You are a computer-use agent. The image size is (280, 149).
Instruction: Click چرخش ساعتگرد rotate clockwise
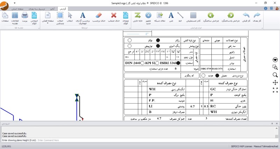click(x=211, y=17)
